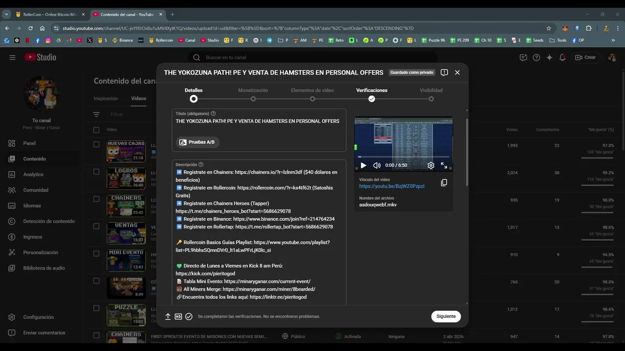Open the YouTube Studio hamburger menu

pos(12,57)
